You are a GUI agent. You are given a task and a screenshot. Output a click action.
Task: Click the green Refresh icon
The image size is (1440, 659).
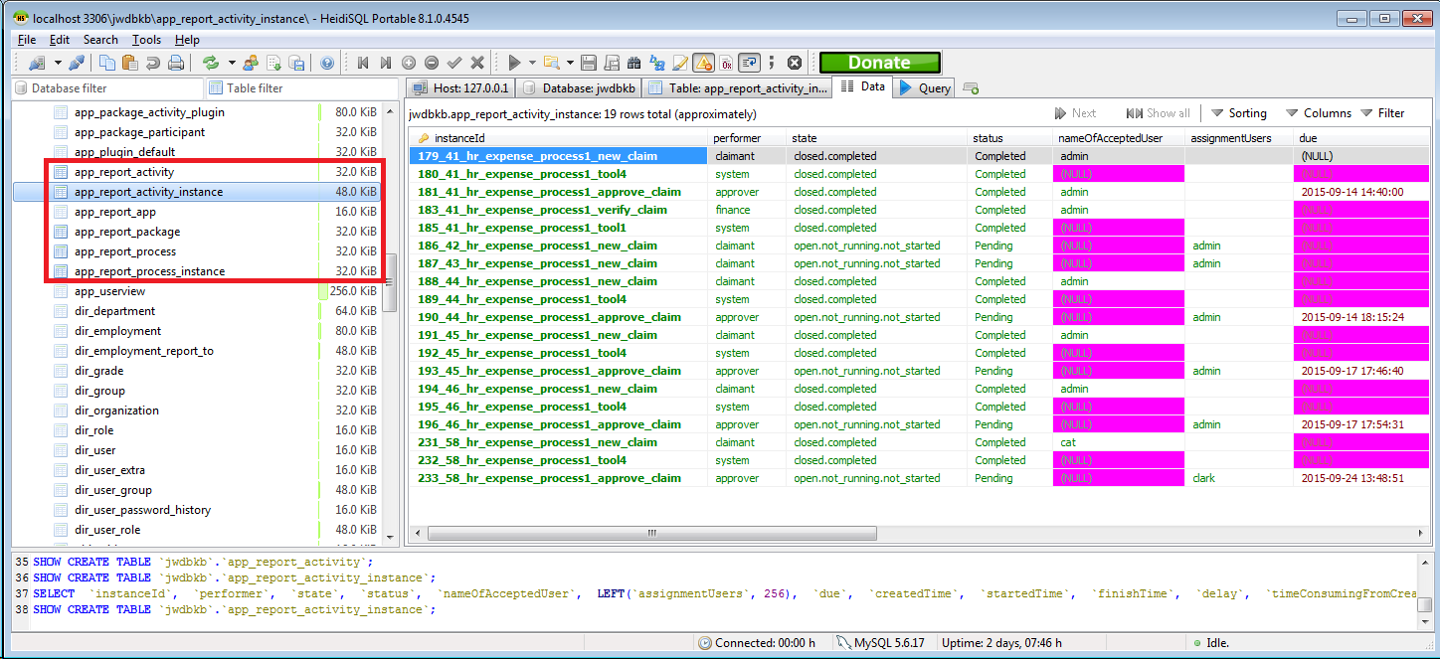click(x=211, y=63)
